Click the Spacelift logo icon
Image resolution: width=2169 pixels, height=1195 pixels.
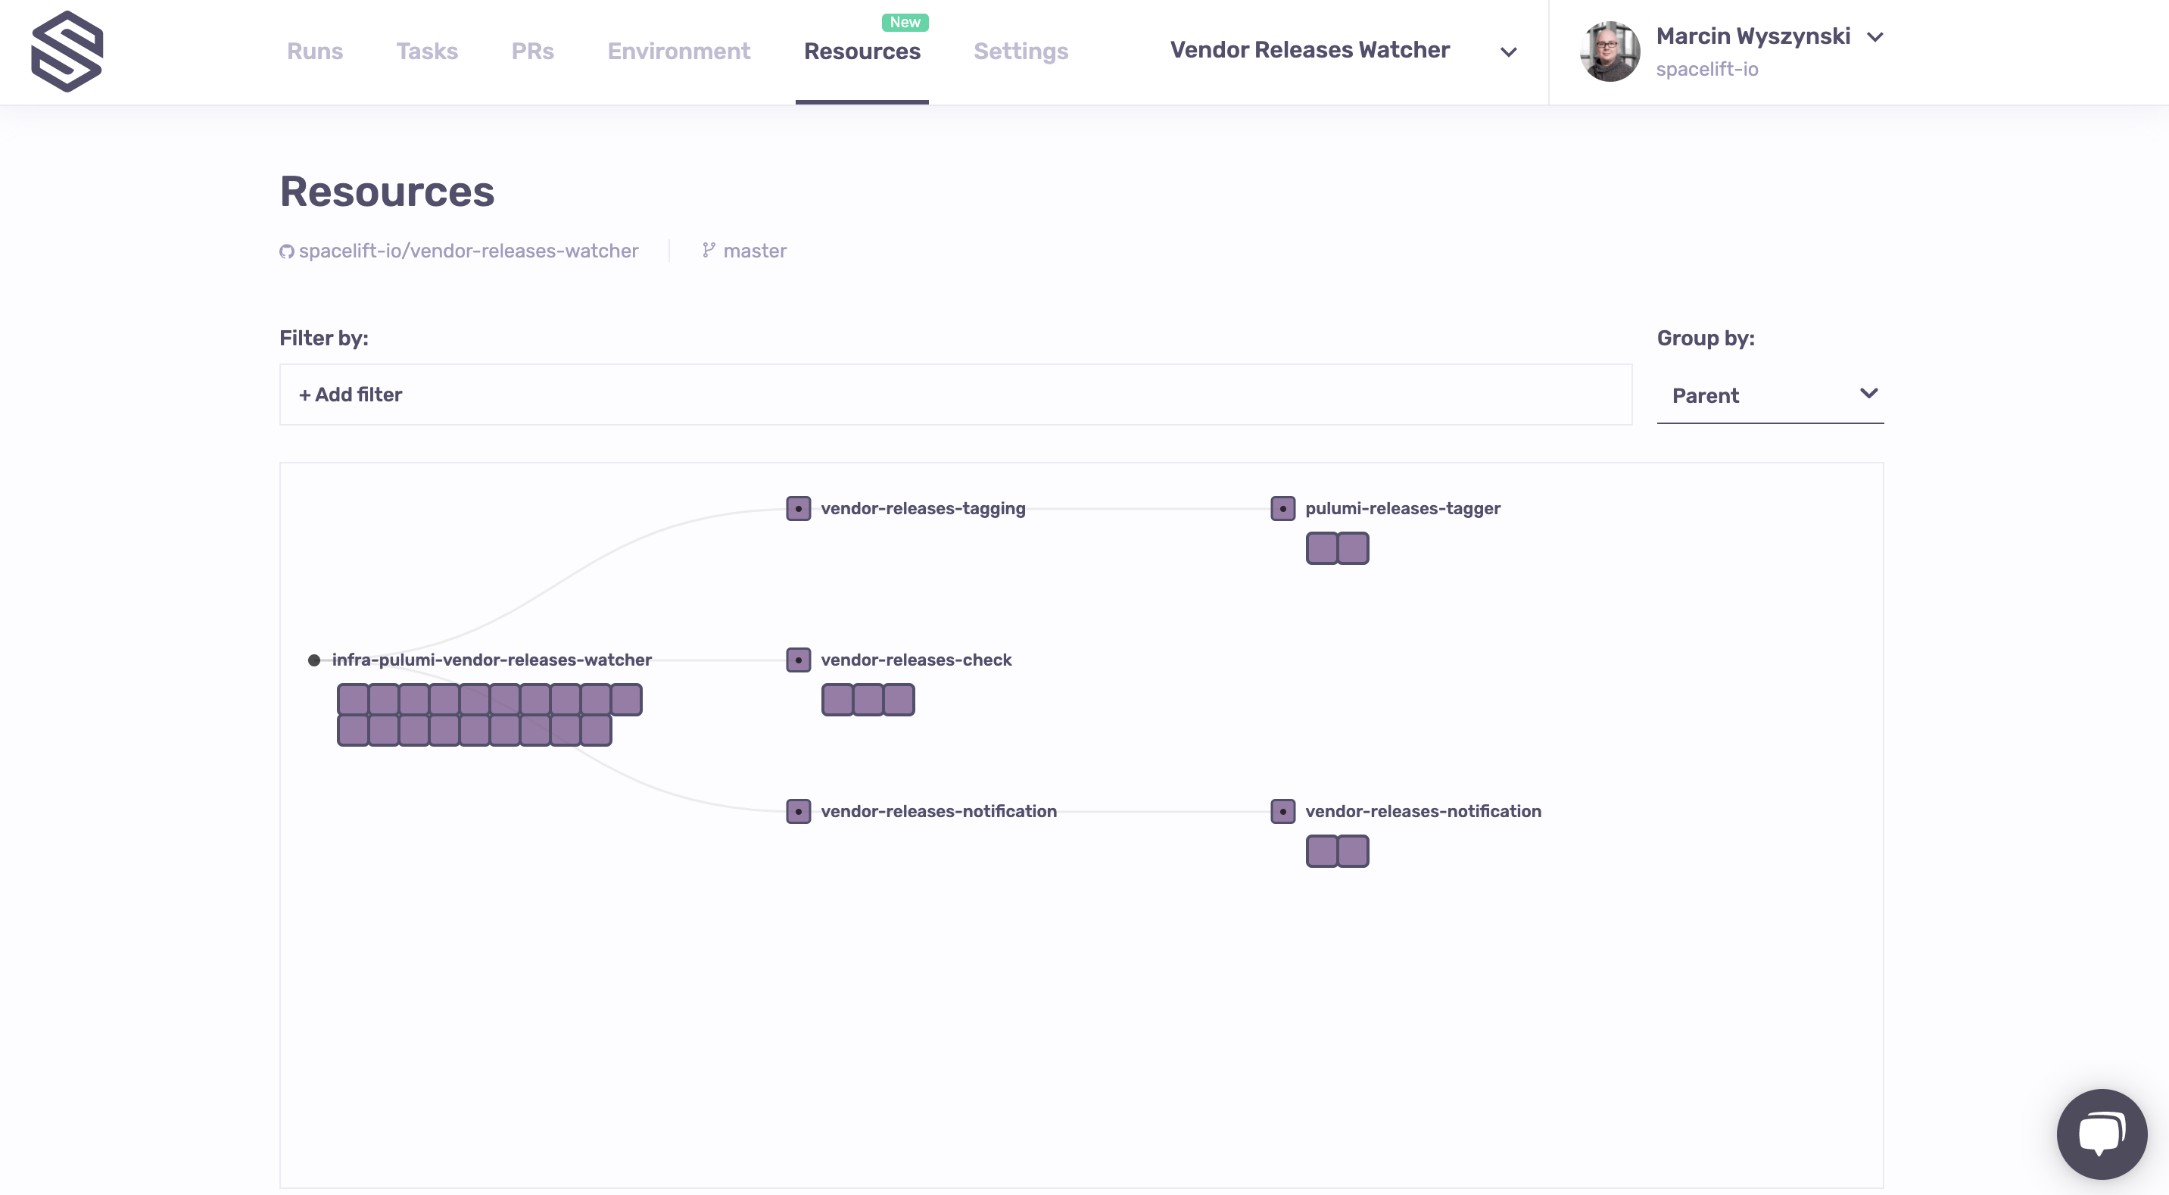pos(67,51)
